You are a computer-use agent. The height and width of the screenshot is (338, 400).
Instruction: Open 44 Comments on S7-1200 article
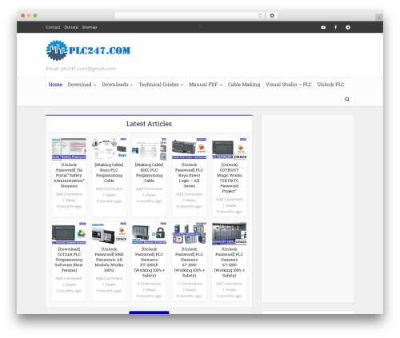tap(230, 284)
